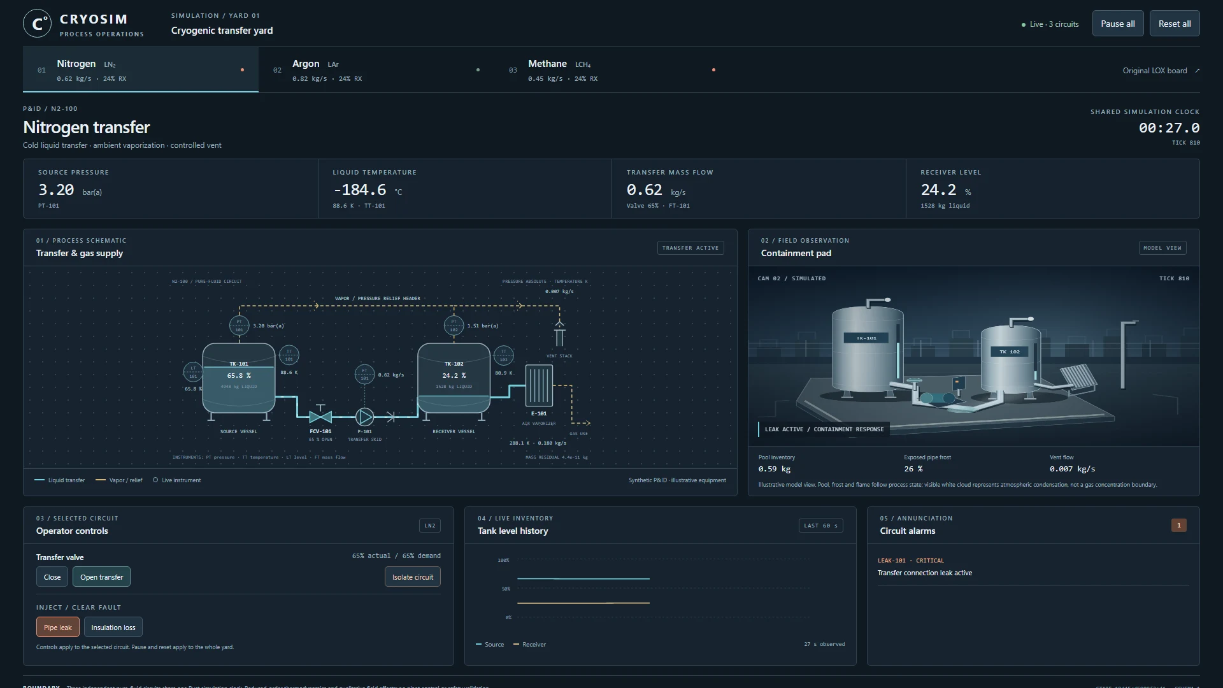1223x688 pixels.
Task: Toggle the MODEL VIEW camera mode
Action: tap(1162, 248)
